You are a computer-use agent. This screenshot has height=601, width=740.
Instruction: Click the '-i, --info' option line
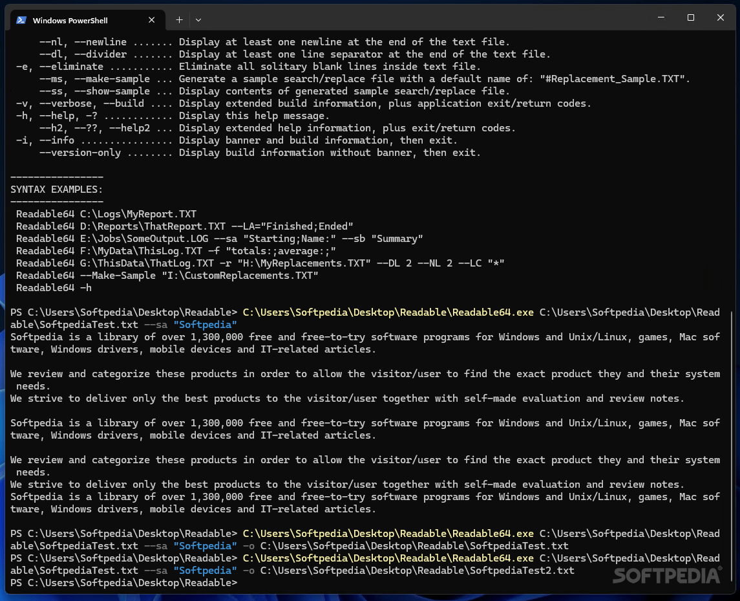point(237,140)
